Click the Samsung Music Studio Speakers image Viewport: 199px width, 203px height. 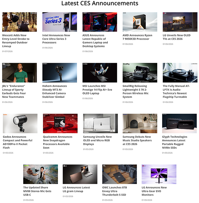(140, 123)
